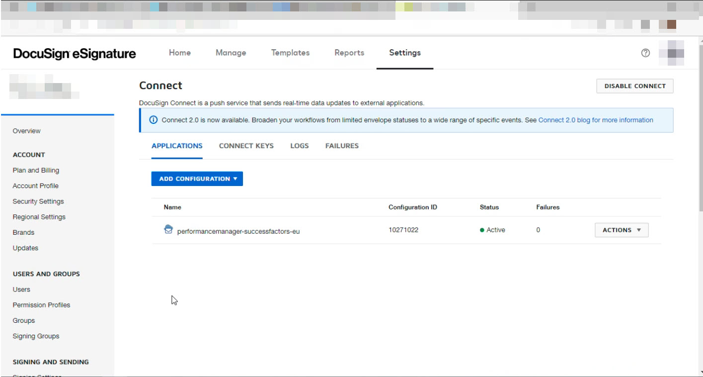The width and height of the screenshot is (703, 377).
Task: Follow the Connect 2.0 blog link
Action: pos(596,120)
